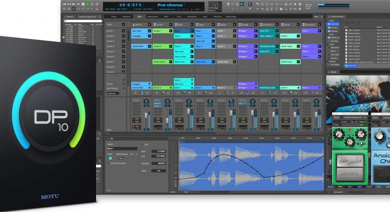Viewport: 390px width, 212px height.
Task: Click the cyan clip Color swatch
Action: pos(110,158)
